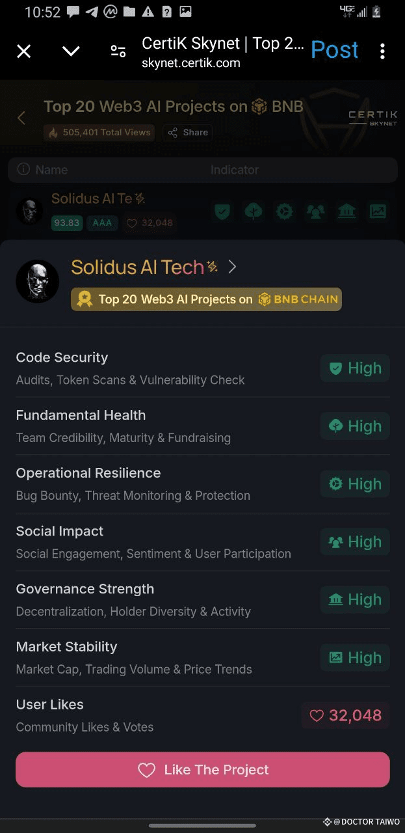Open Solidus AI Tech details chevron
405x833 pixels.
[x=232, y=267]
